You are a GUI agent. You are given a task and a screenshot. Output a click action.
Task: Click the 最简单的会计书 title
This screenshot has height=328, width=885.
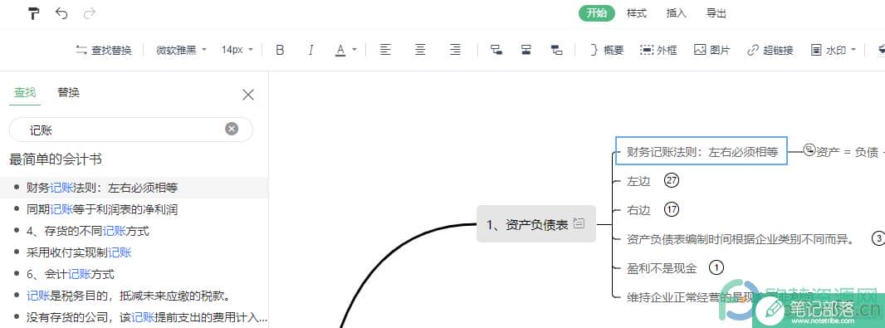(x=56, y=159)
